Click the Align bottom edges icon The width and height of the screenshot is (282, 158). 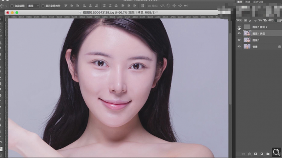[78, 6]
